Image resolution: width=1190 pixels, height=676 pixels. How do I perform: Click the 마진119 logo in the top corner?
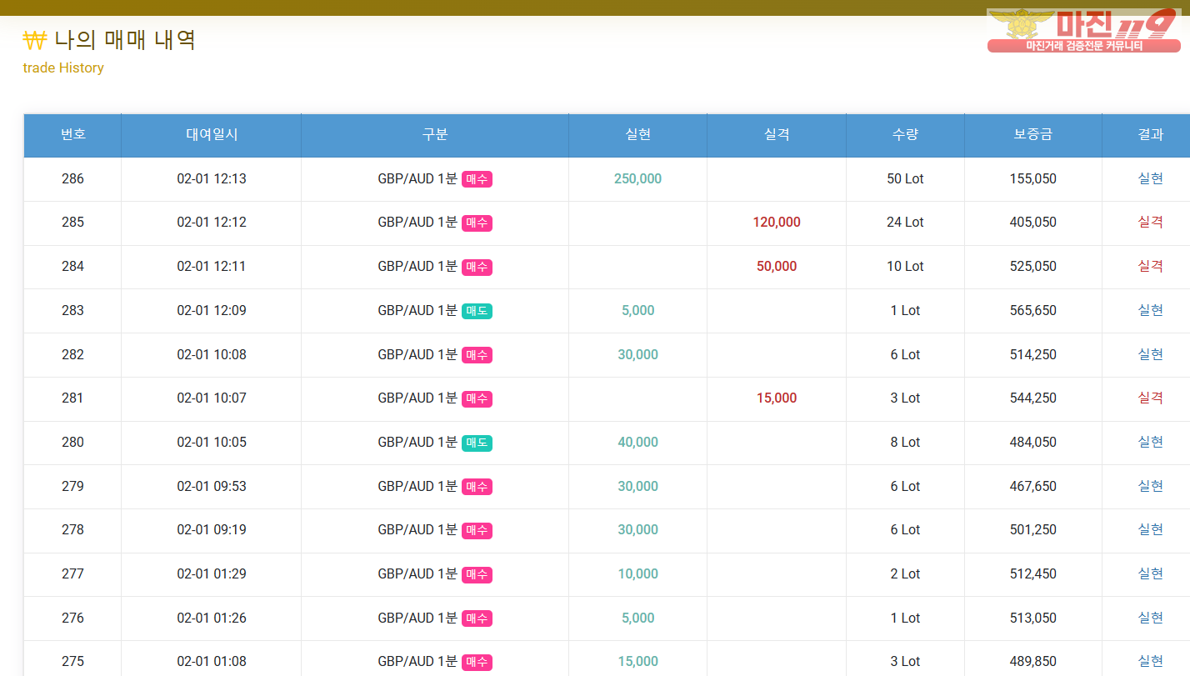[x=1083, y=31]
